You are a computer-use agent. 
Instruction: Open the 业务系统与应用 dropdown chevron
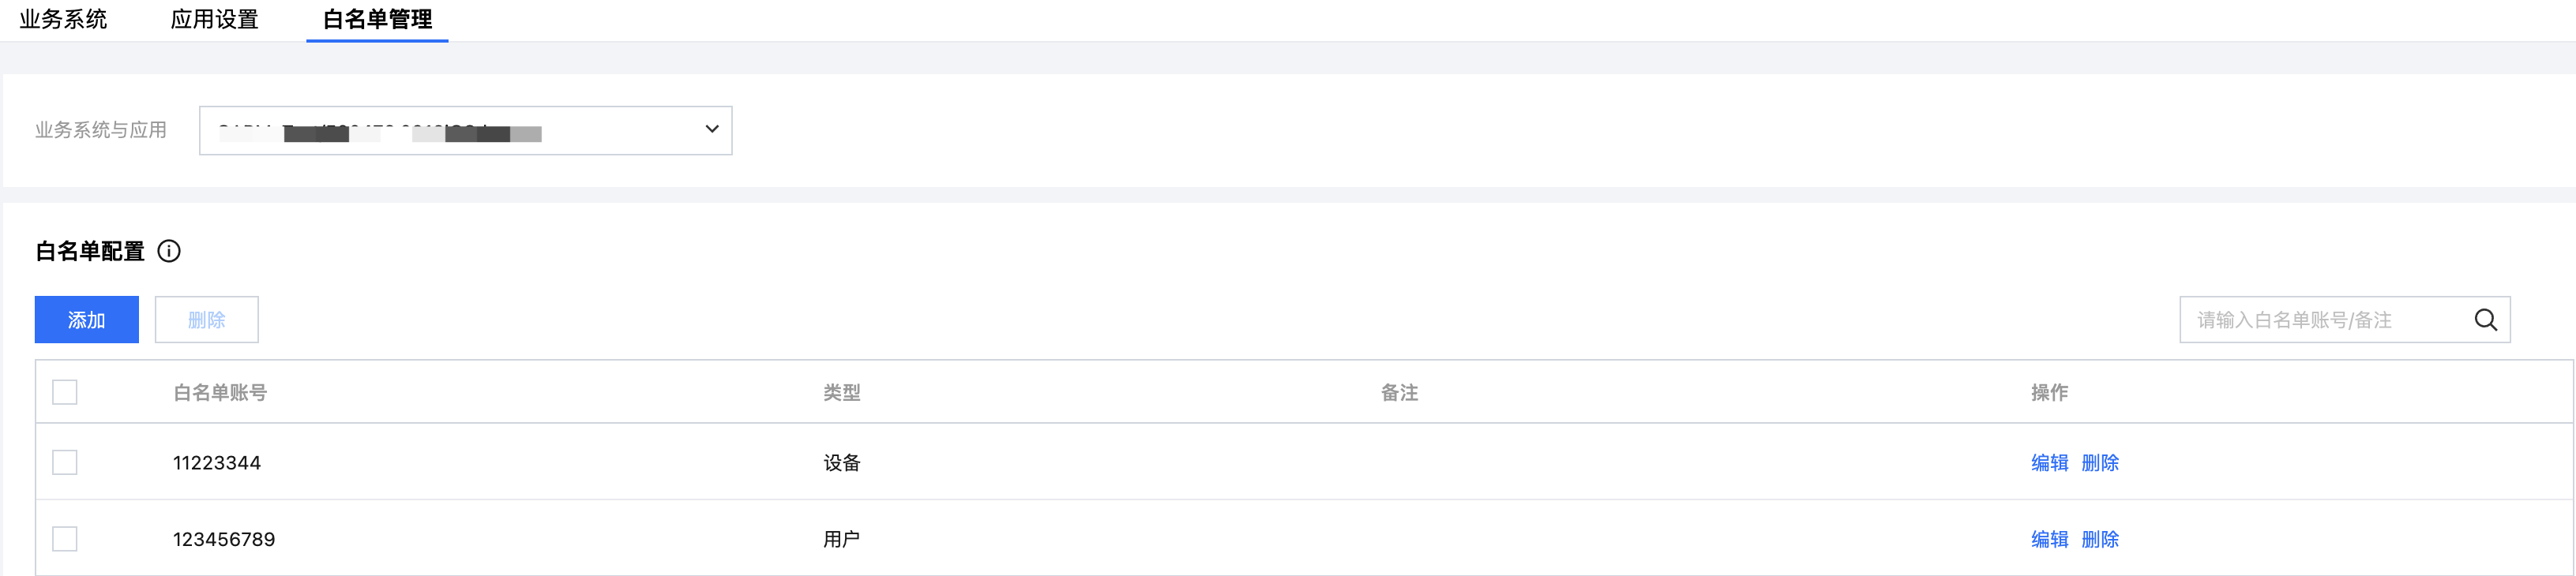coord(711,129)
